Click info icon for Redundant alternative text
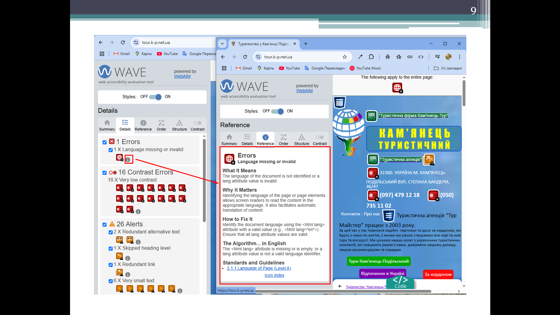The height and width of the screenshot is (315, 560). click(x=138, y=242)
